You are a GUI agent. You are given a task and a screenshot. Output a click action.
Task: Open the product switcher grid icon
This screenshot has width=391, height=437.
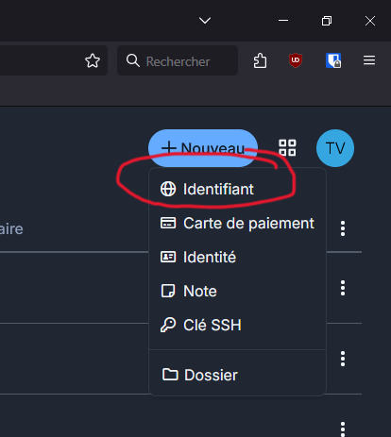click(287, 148)
